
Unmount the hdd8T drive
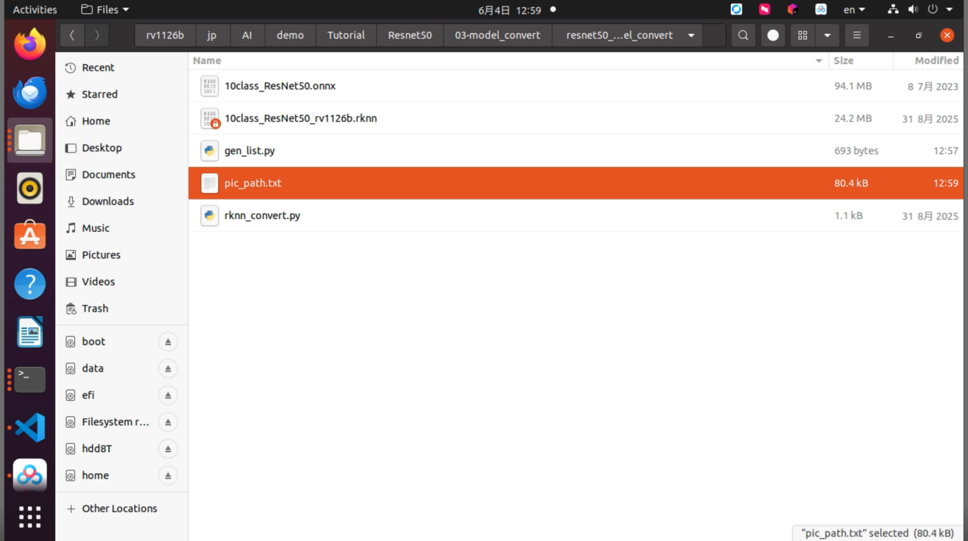click(168, 449)
